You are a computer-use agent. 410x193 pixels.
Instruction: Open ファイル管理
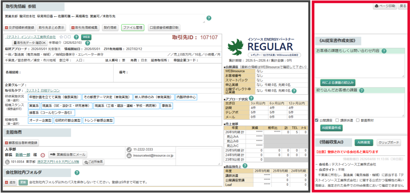(x=132, y=27)
